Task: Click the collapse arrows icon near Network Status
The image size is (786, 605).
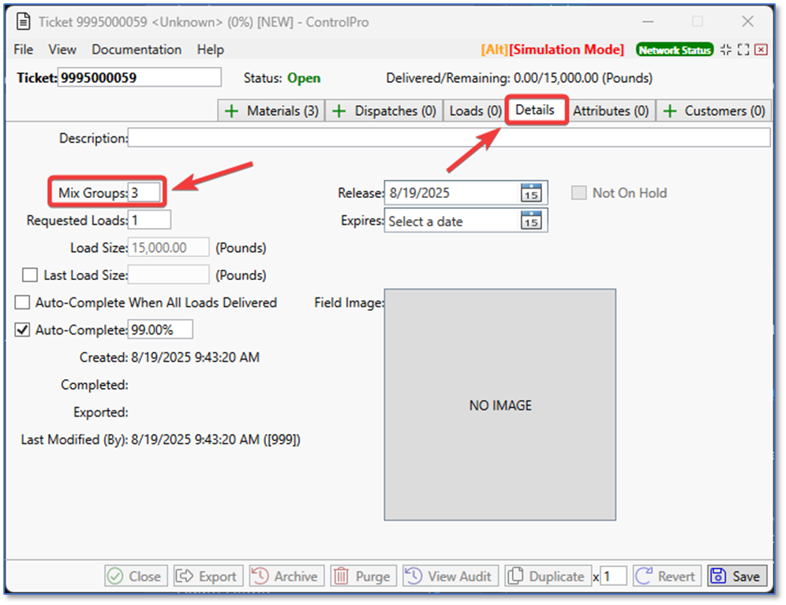Action: (x=726, y=50)
